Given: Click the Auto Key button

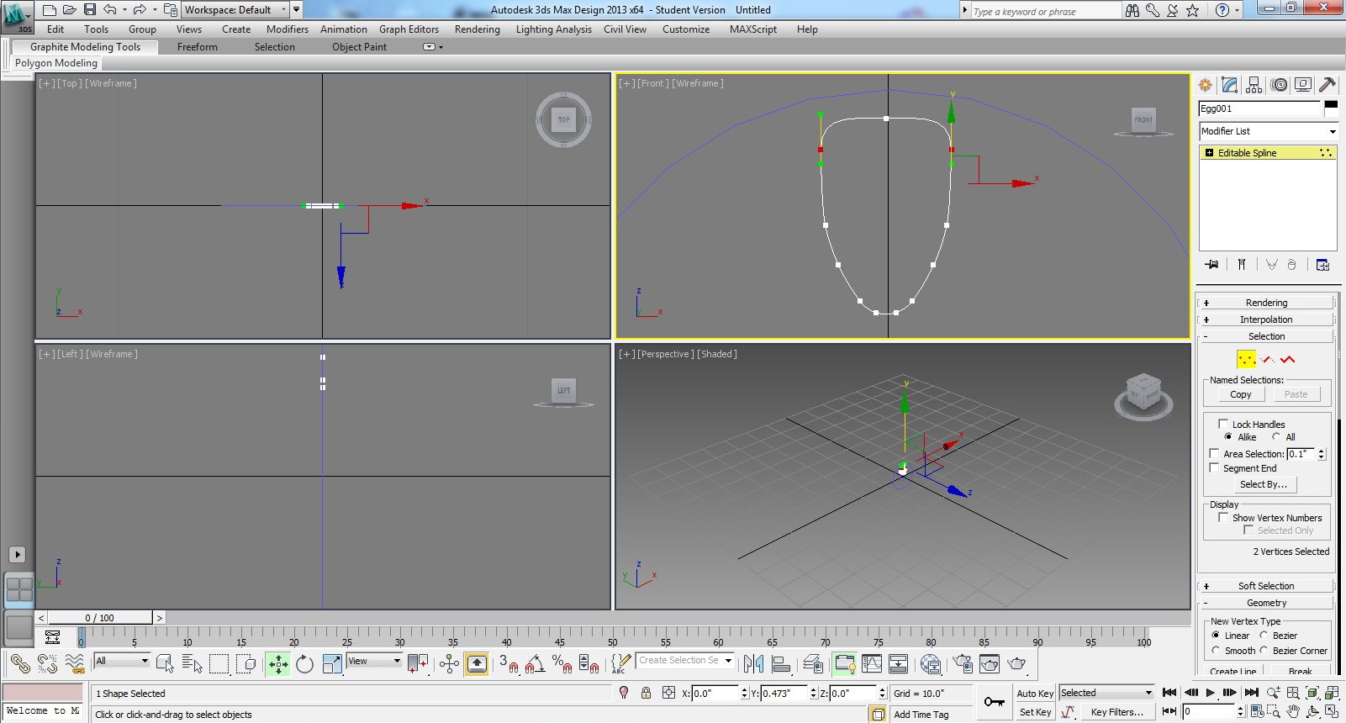Looking at the screenshot, I should [x=1035, y=694].
